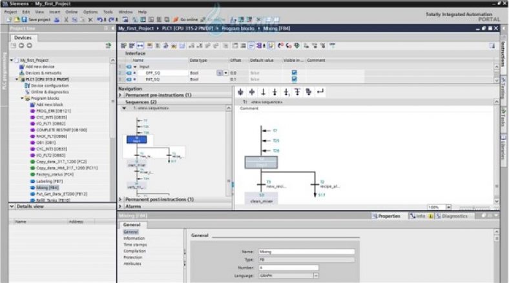This screenshot has width=509, height=283.
Task: Click the icon at the editor toolbar's far right
Action: pos(492,46)
